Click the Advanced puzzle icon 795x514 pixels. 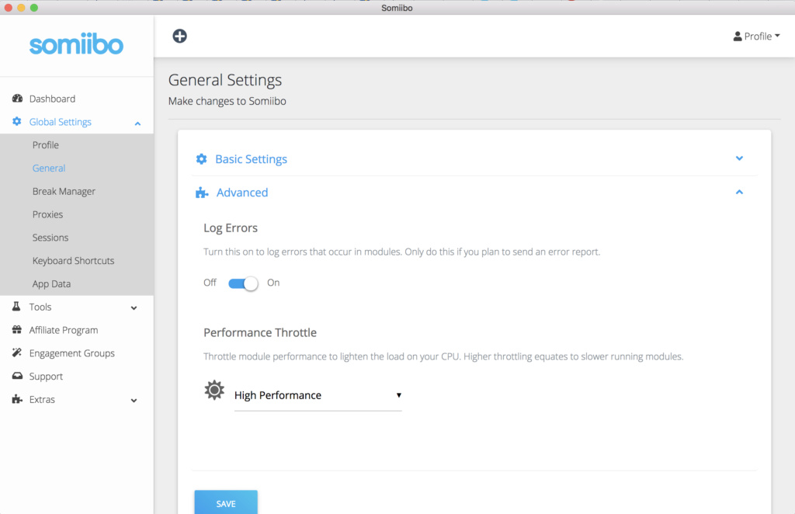pyautogui.click(x=202, y=193)
